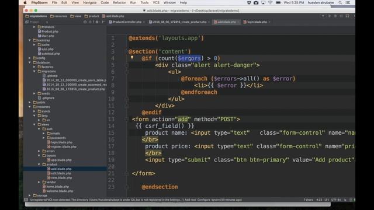Click the intention light bulb icon
The width and height of the screenshot is (374, 210).
pyautogui.click(x=132, y=57)
